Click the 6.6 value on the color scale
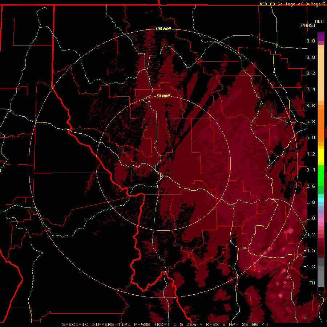Screen dimensions: 327x327 (311, 105)
